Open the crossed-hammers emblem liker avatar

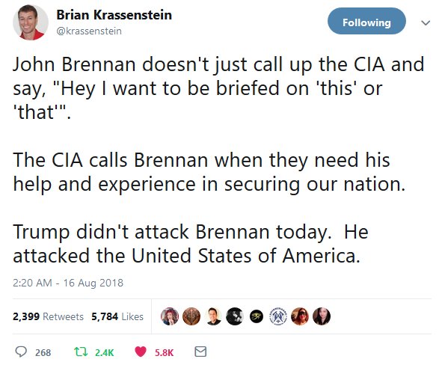coord(278,316)
